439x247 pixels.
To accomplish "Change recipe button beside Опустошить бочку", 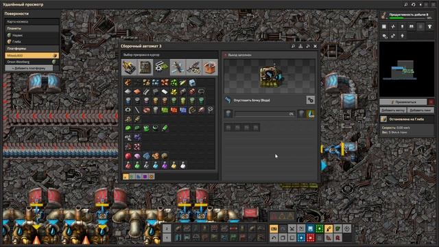I will click(x=310, y=100).
